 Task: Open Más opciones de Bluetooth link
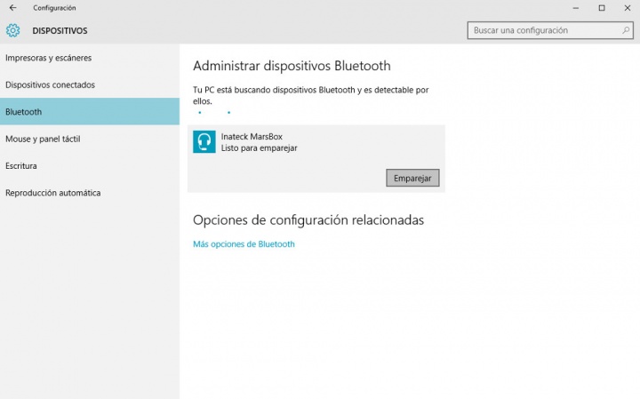click(x=244, y=244)
